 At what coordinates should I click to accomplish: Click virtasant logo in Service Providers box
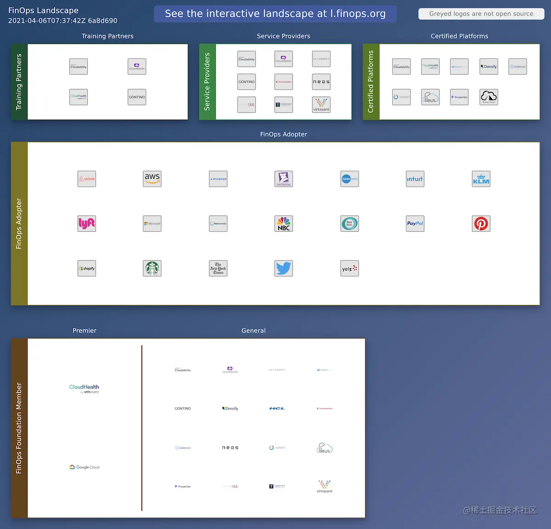(321, 105)
